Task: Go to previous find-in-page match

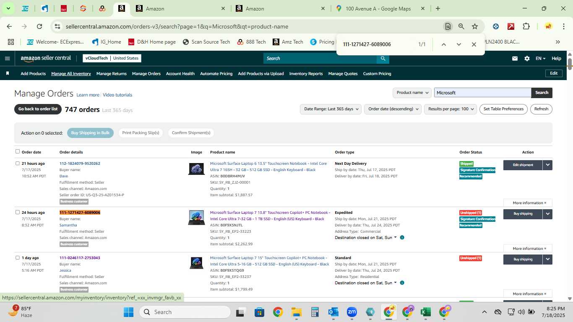Action: (x=443, y=44)
